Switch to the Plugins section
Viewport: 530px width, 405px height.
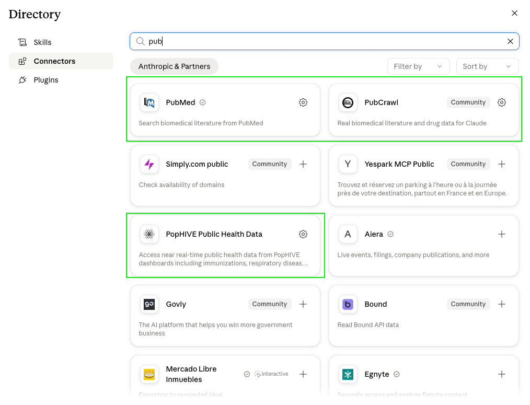click(61, 80)
